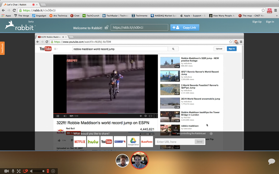Open 3 World Records Possible video thumbnail
This screenshot has height=174, width=279.
[170, 89]
